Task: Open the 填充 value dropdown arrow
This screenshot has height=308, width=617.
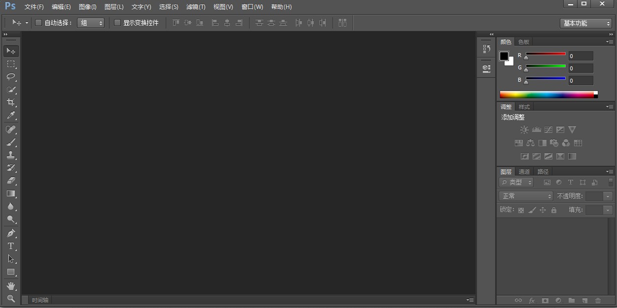Action: pyautogui.click(x=608, y=210)
